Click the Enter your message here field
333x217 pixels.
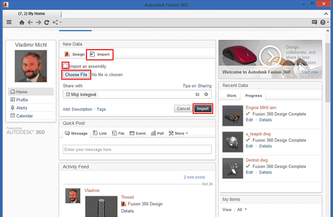(137, 149)
